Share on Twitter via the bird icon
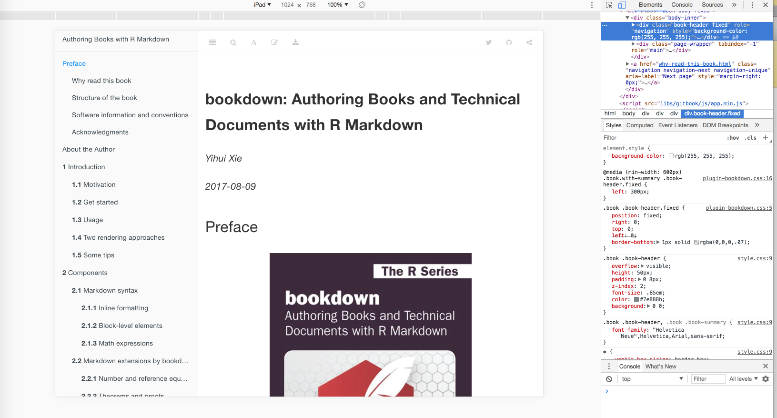Image resolution: width=777 pixels, height=418 pixels. [x=488, y=42]
